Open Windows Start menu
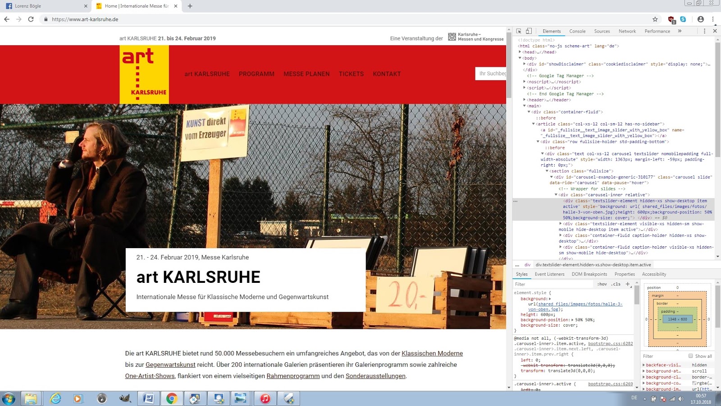 pyautogui.click(x=9, y=398)
